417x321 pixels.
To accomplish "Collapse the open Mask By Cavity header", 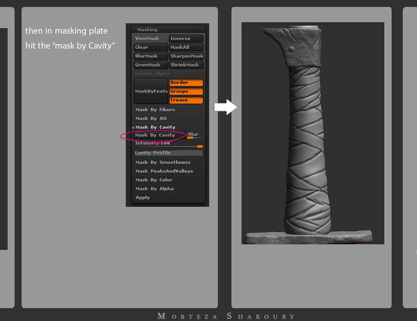I will [x=169, y=127].
